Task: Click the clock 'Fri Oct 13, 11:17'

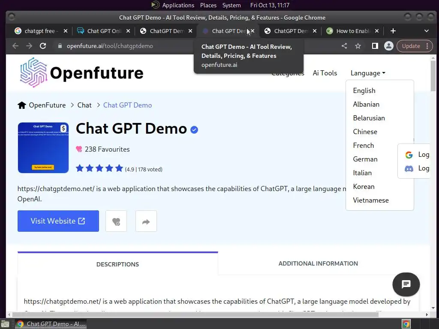Action: click(270, 5)
